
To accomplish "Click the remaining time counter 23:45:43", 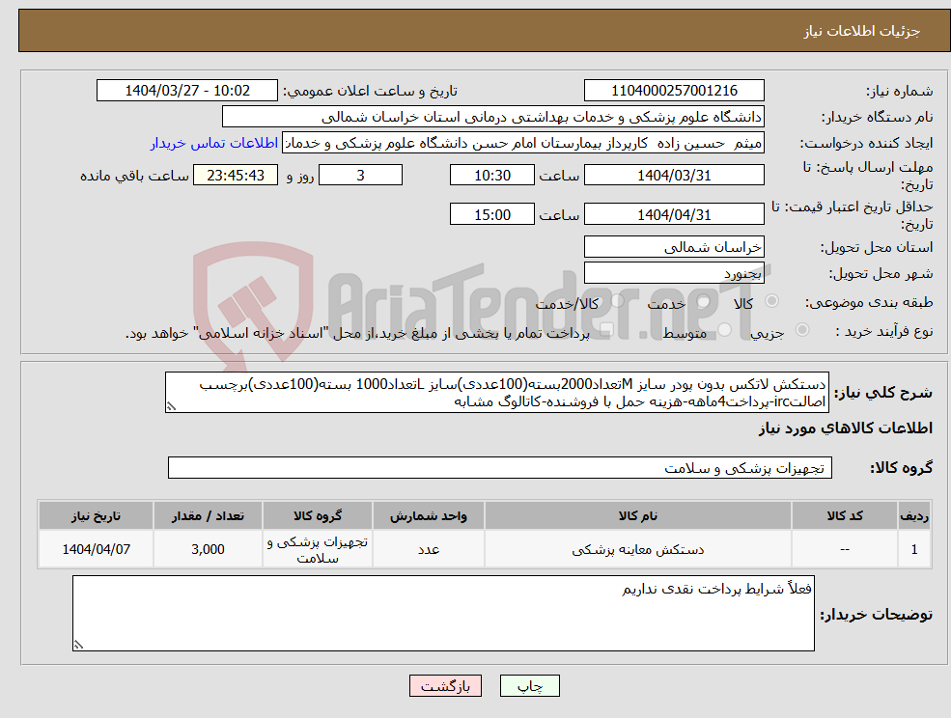I will pos(238,175).
